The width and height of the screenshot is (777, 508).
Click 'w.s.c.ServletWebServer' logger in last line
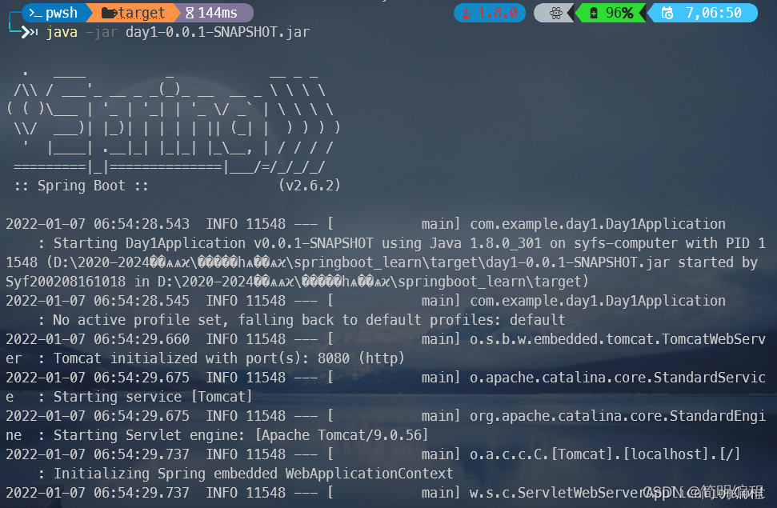coord(558,493)
